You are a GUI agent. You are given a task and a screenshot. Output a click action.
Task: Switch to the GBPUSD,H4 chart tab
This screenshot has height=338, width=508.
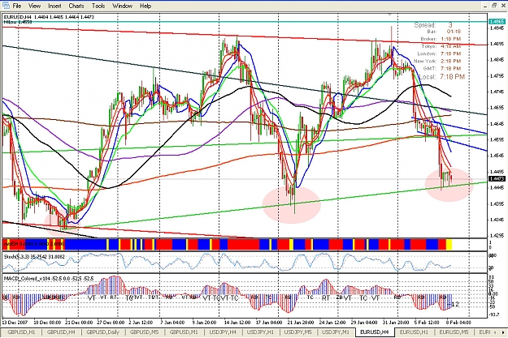pyautogui.click(x=61, y=332)
